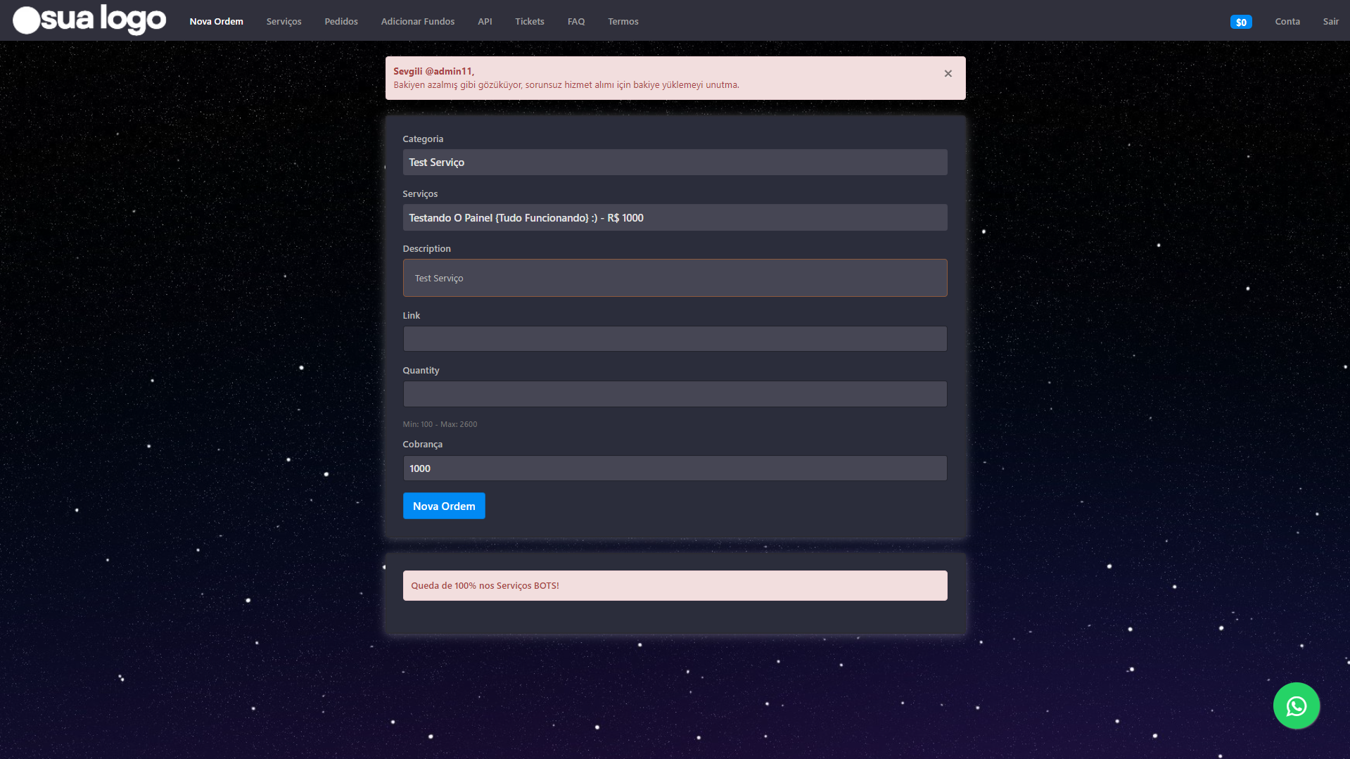Viewport: 1350px width, 759px height.
Task: Open the Serviços navigation menu
Action: click(x=283, y=21)
